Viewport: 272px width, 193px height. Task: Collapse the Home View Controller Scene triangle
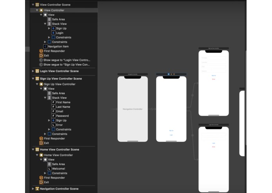point(33,149)
